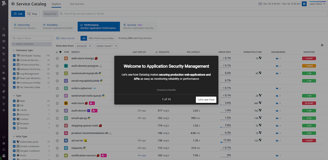Open the 1 WARN monitor badge
328x160 pixels.
309,66
